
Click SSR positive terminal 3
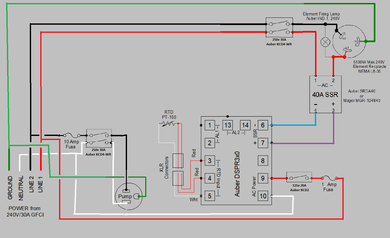coord(333,110)
